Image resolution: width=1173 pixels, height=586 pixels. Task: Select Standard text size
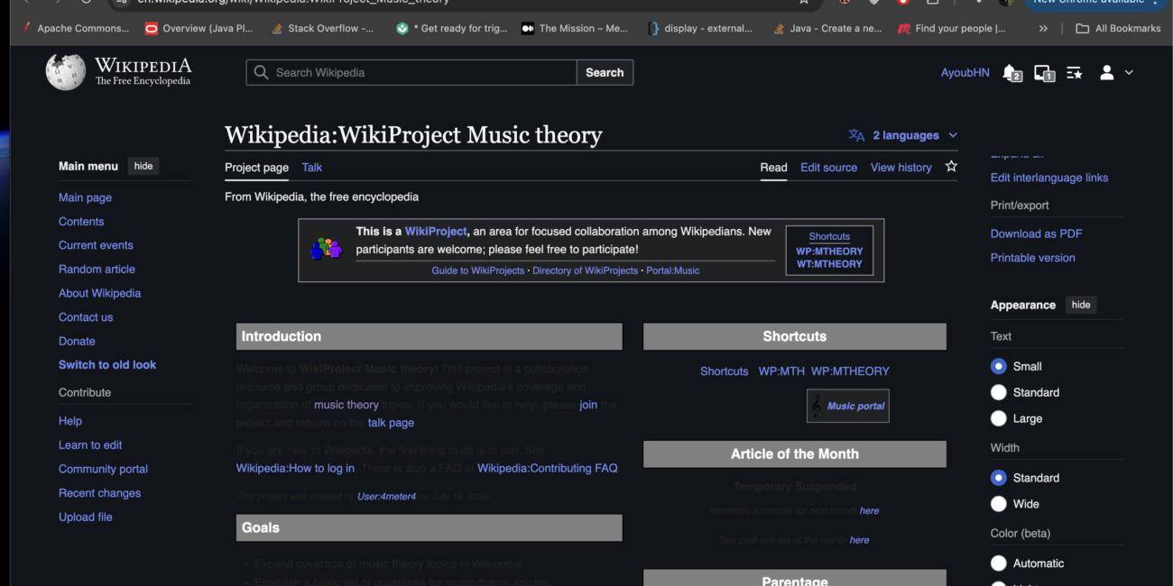[x=998, y=392]
